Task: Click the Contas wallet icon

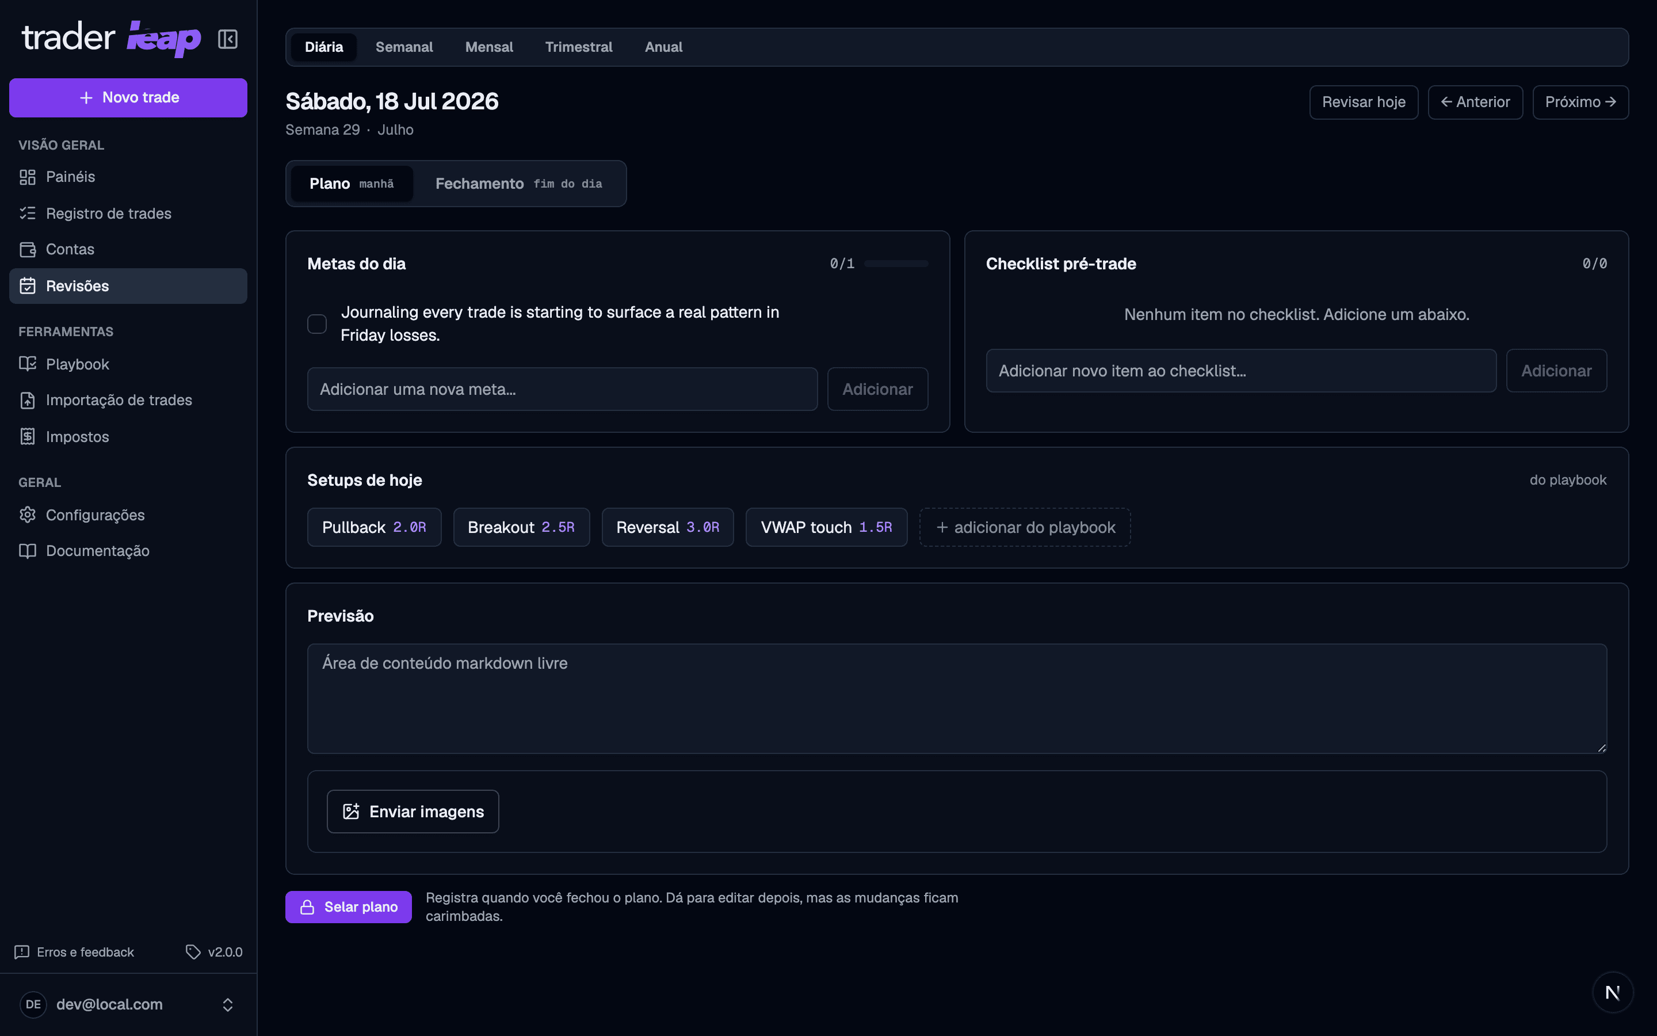Action: pos(28,249)
